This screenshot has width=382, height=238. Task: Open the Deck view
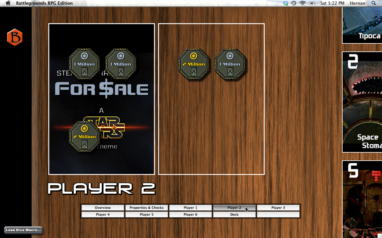coord(234,214)
